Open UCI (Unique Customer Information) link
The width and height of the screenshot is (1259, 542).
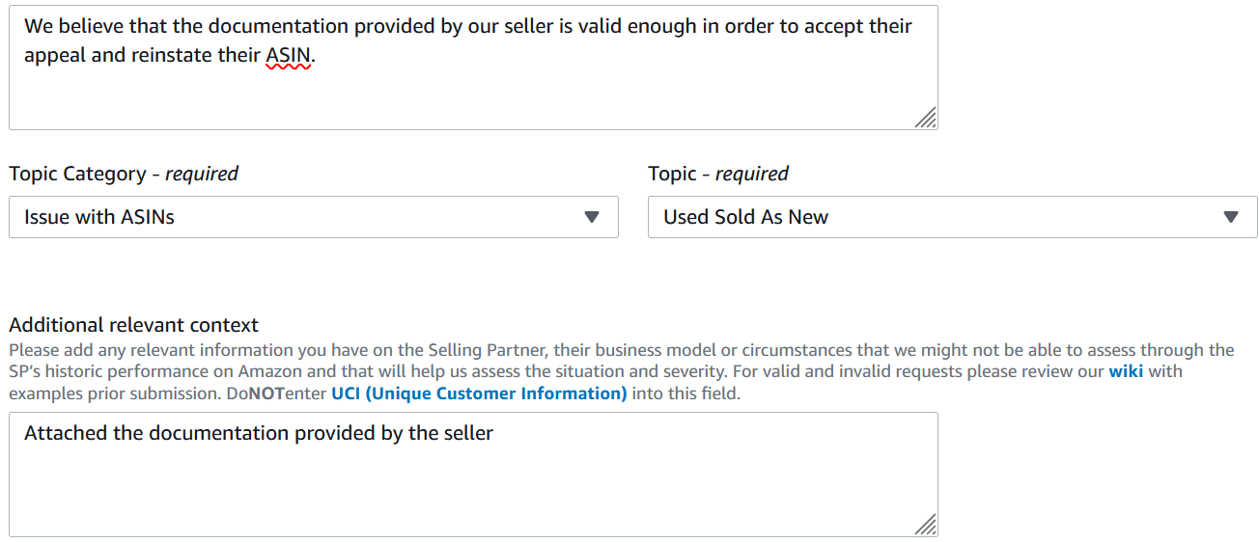pos(479,393)
